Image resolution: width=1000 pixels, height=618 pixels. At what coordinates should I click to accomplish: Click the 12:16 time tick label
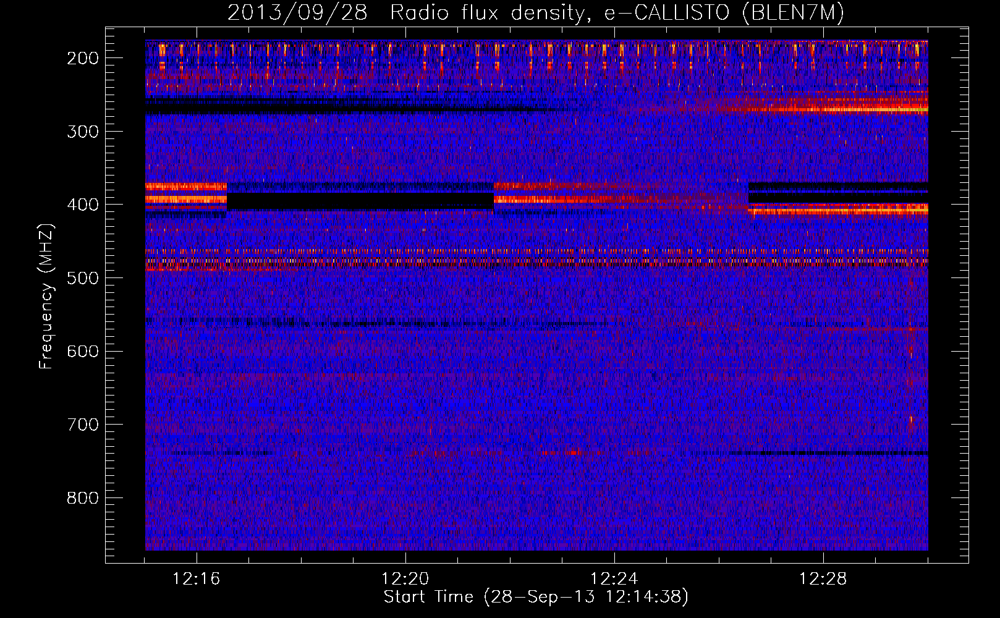[197, 579]
